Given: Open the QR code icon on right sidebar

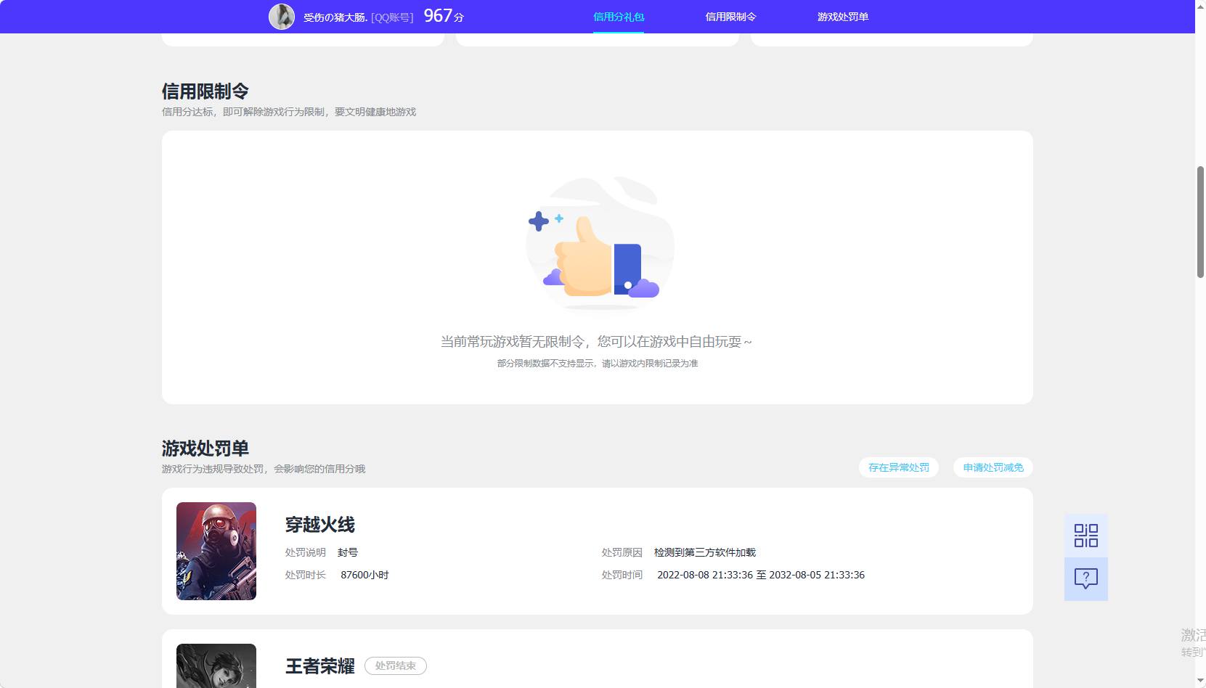Looking at the screenshot, I should 1085,536.
